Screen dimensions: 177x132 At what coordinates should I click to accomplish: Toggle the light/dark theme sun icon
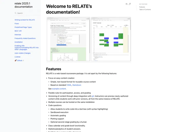coord(130,4)
